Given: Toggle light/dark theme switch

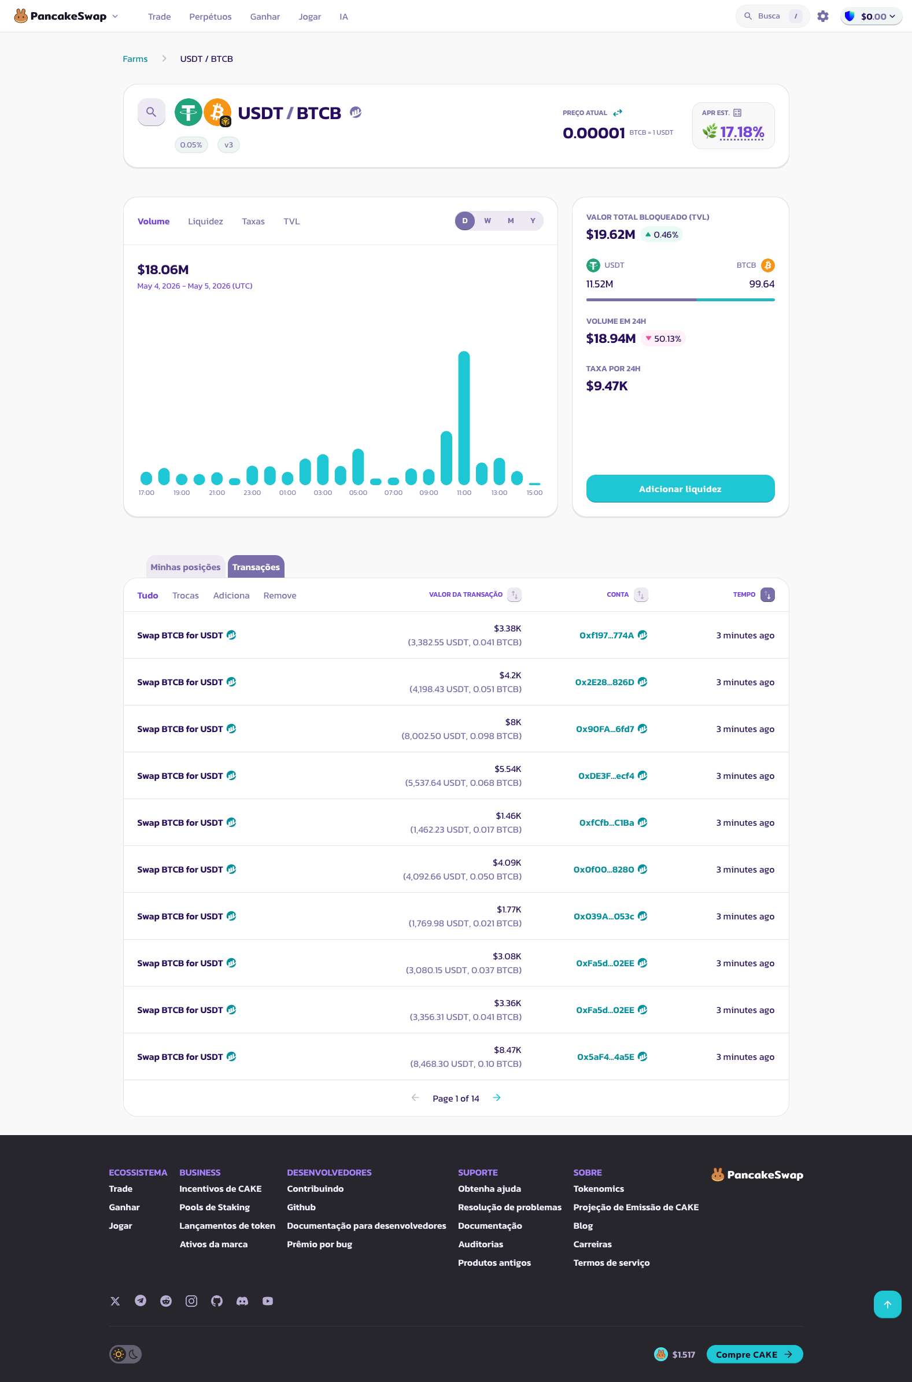Looking at the screenshot, I should pos(125,1354).
